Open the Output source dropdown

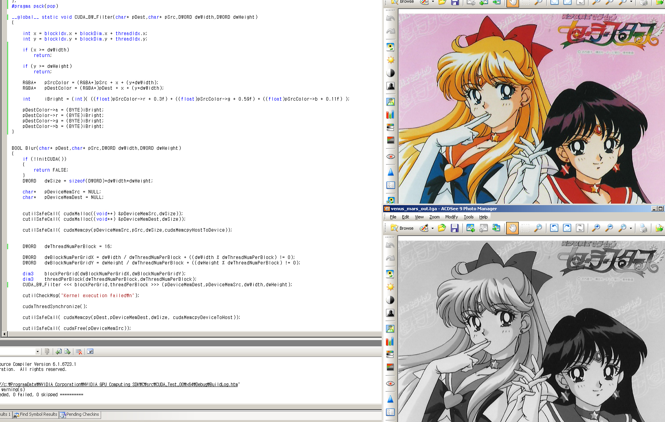37,351
